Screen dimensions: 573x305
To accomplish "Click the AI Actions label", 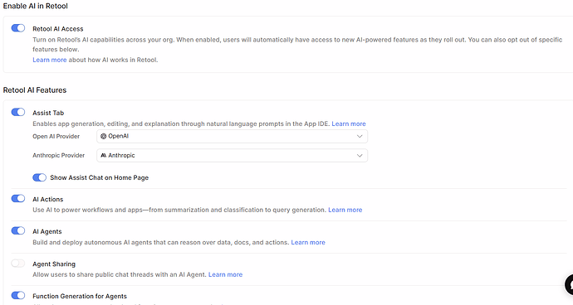I will tap(48, 199).
